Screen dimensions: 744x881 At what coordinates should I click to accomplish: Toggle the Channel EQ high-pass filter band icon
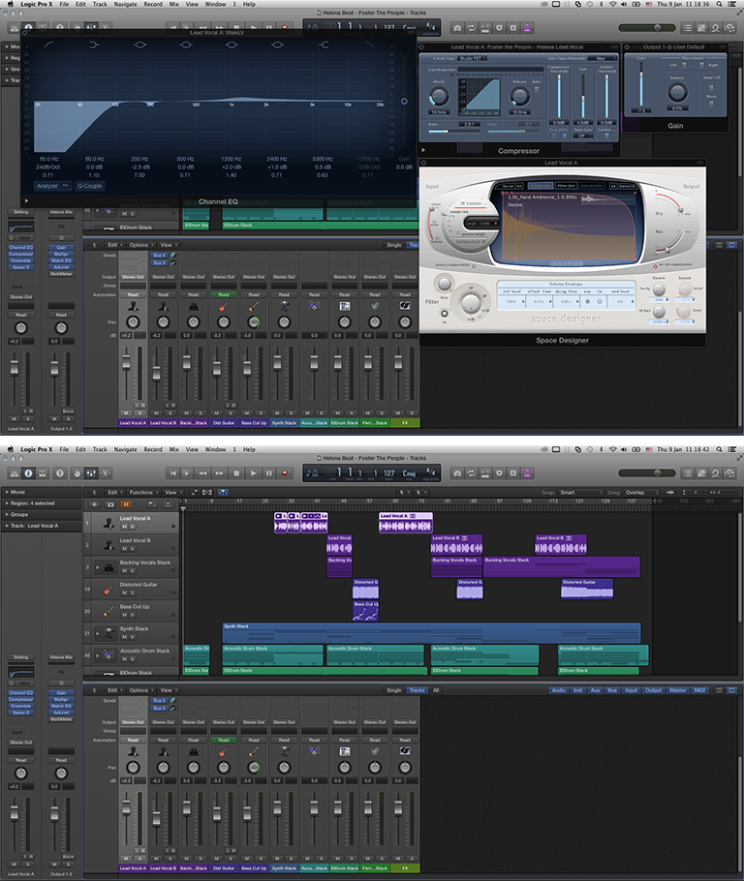(x=49, y=45)
